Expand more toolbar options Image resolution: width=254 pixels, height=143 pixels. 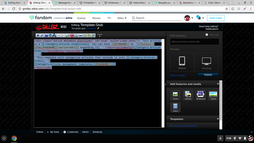100,35
